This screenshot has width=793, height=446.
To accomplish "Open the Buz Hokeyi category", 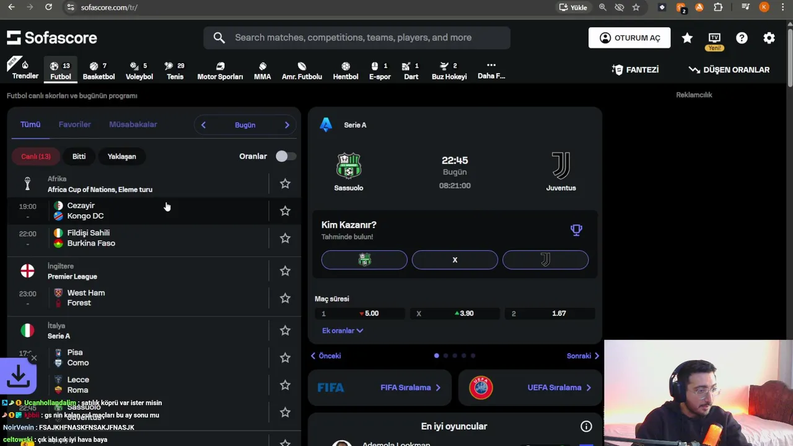I will 449,70.
